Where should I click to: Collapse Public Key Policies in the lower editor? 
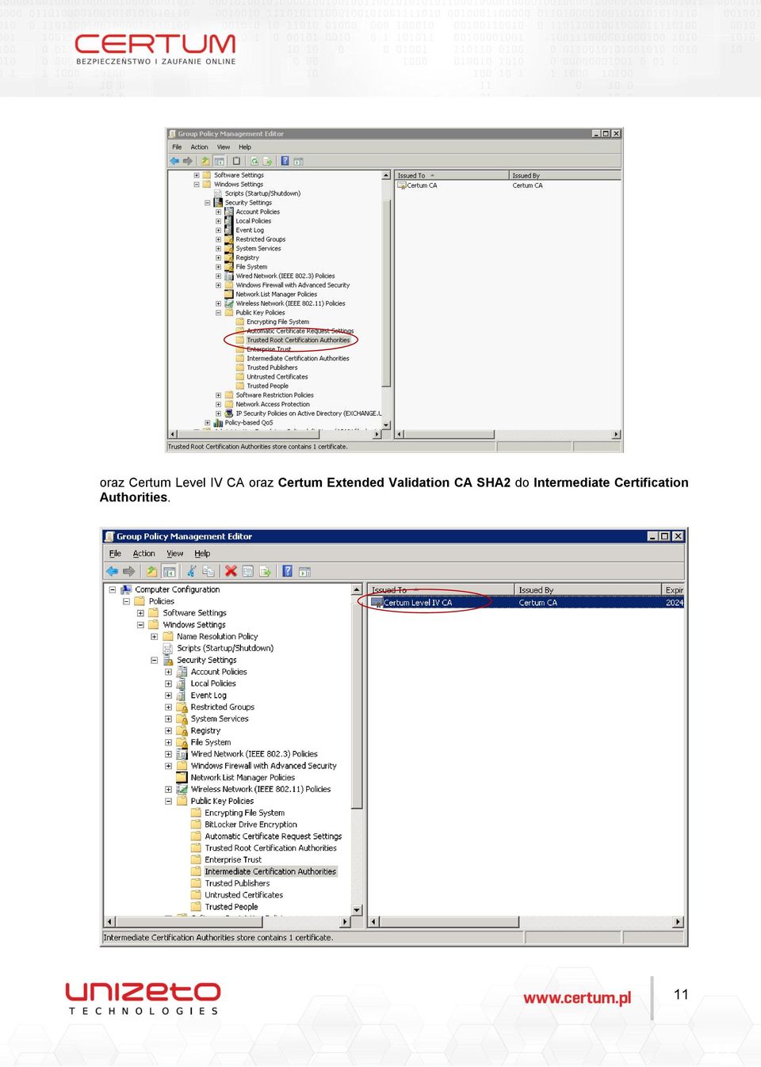(x=168, y=801)
